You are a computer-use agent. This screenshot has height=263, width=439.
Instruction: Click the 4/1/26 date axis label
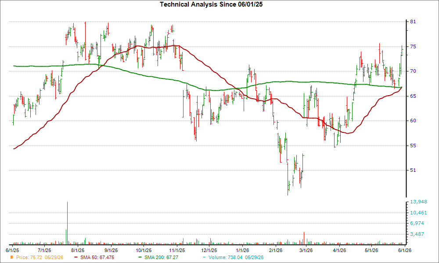pos(339,250)
